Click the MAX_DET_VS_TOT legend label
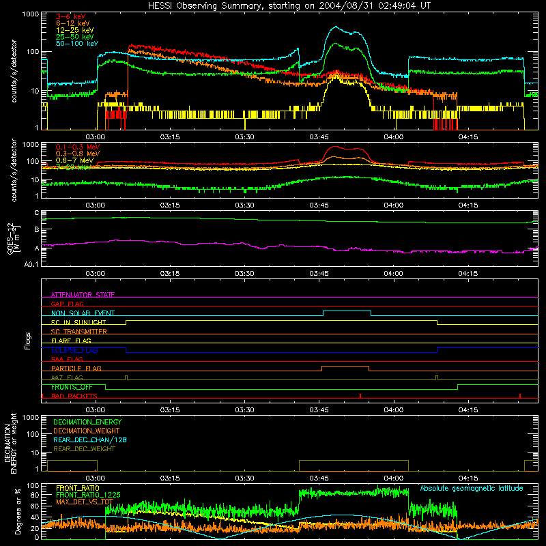546x546 pixels. point(85,502)
